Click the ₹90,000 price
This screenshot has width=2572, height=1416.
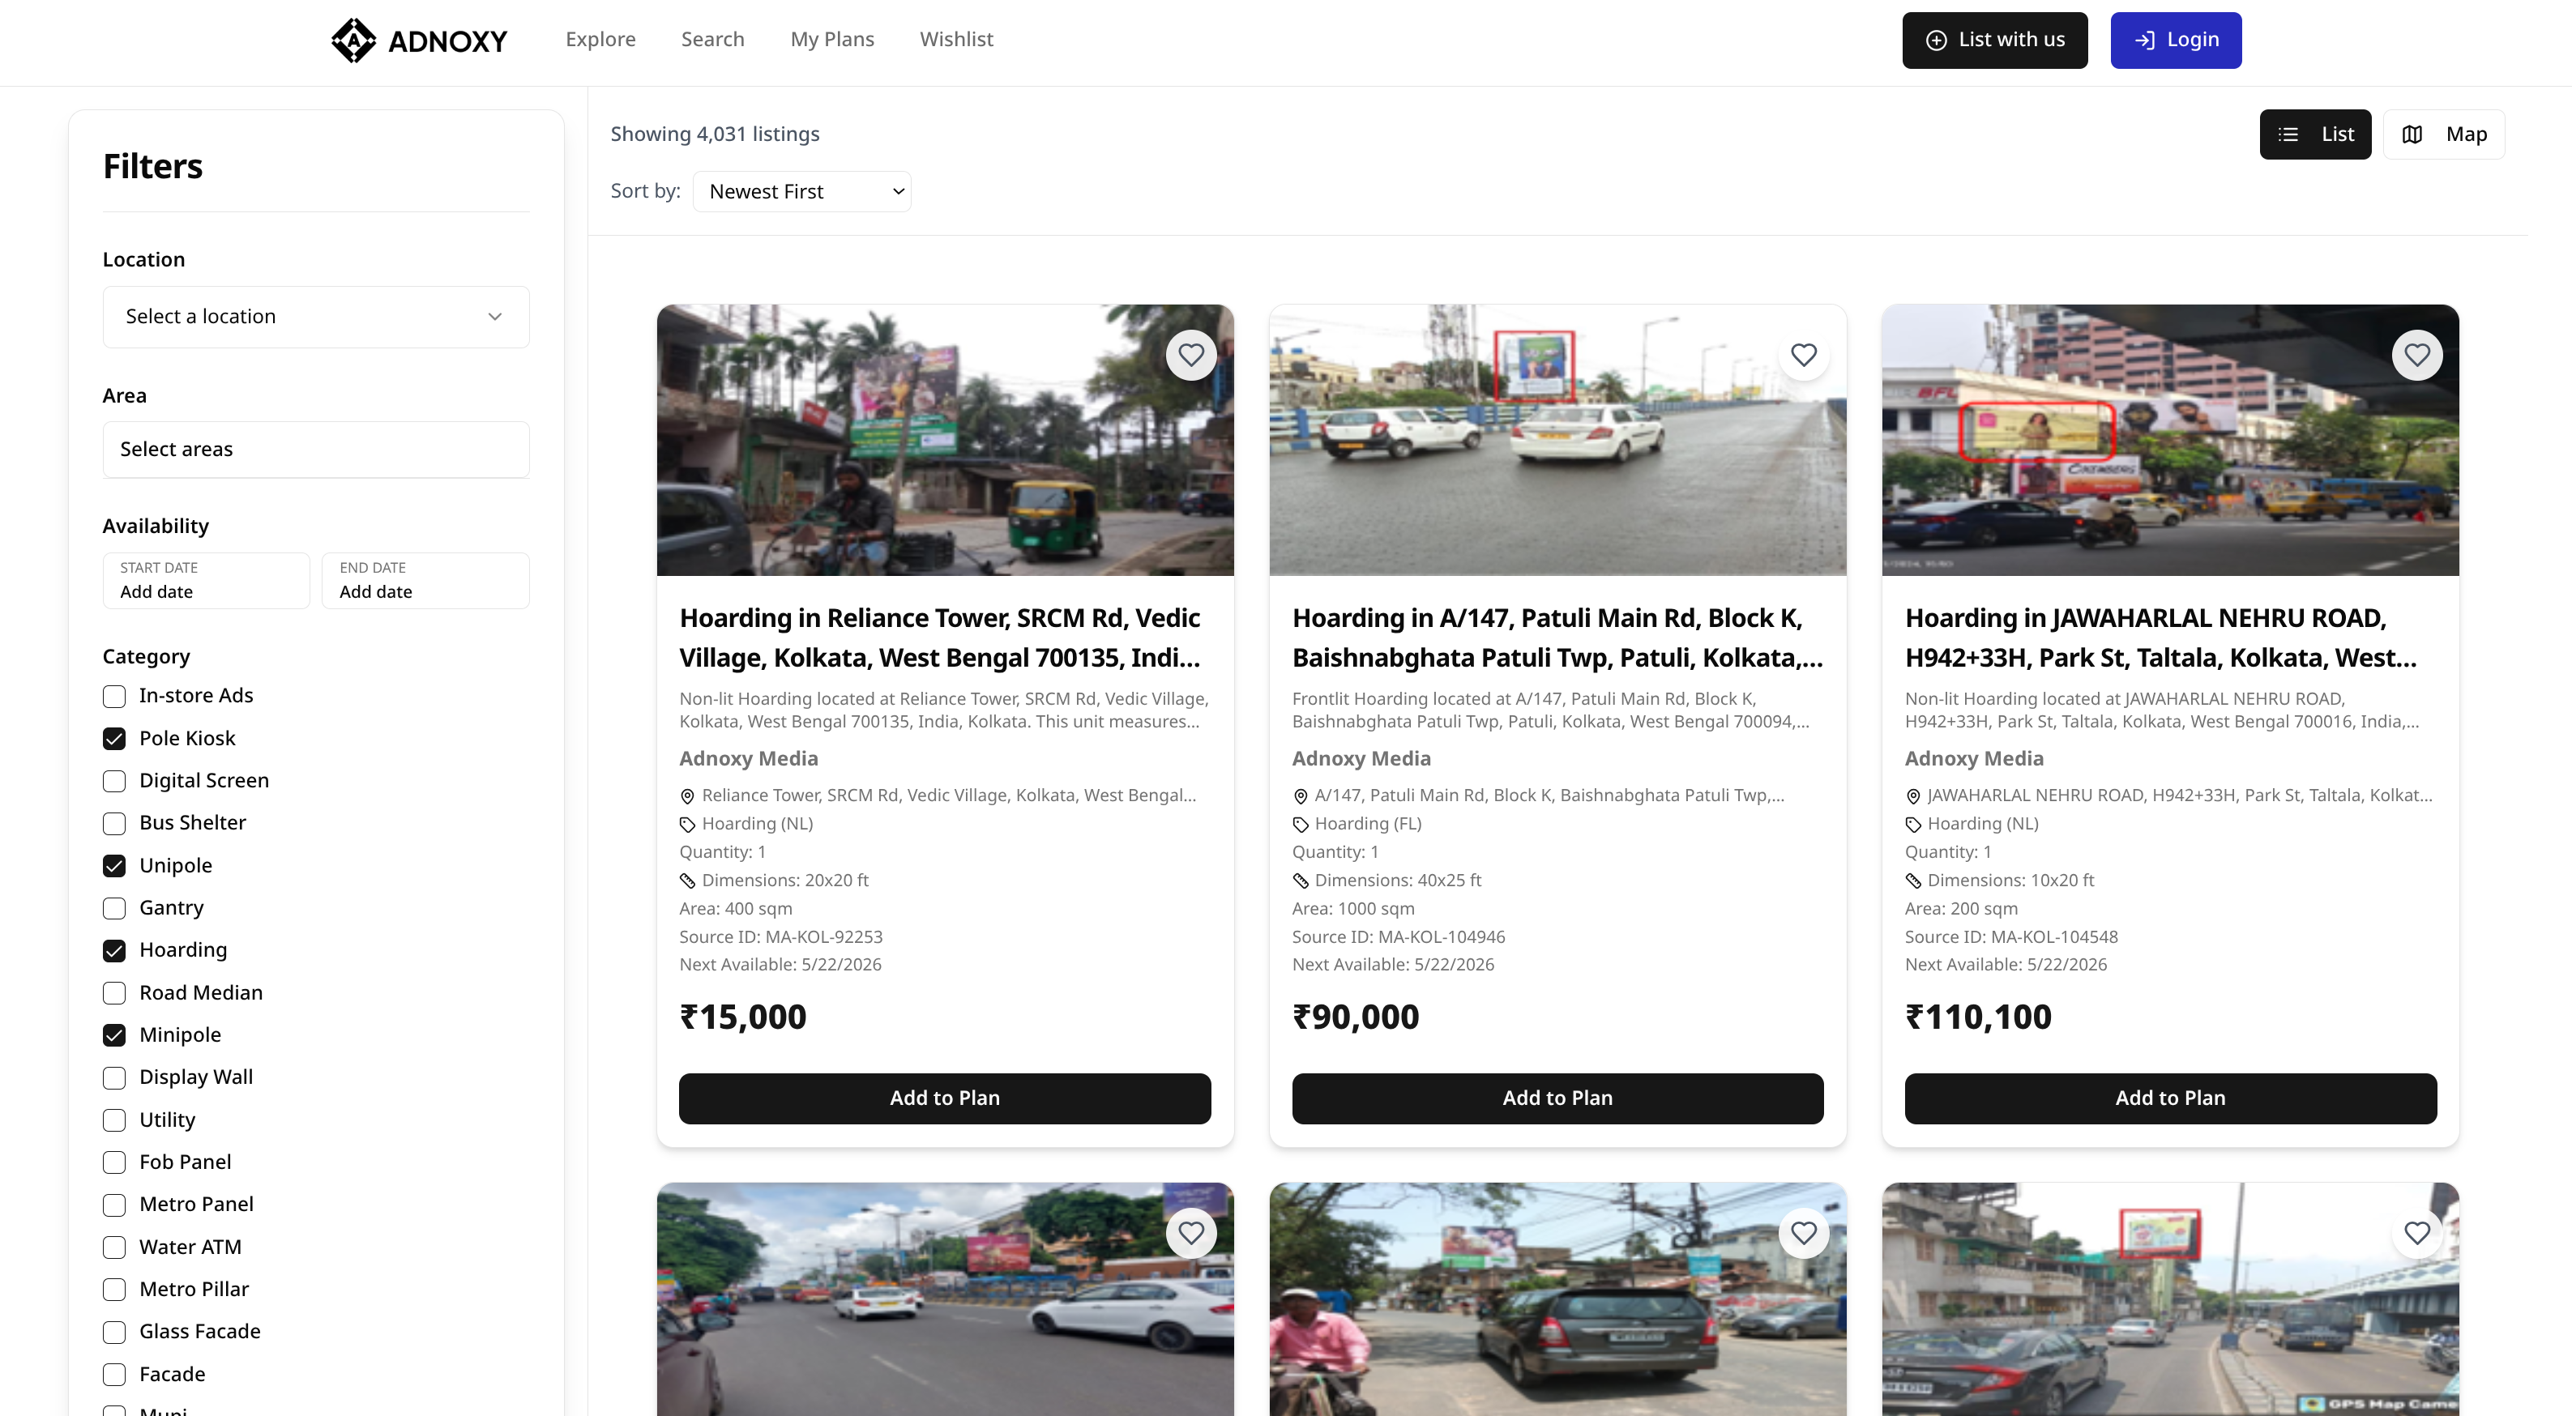pyautogui.click(x=1355, y=1017)
